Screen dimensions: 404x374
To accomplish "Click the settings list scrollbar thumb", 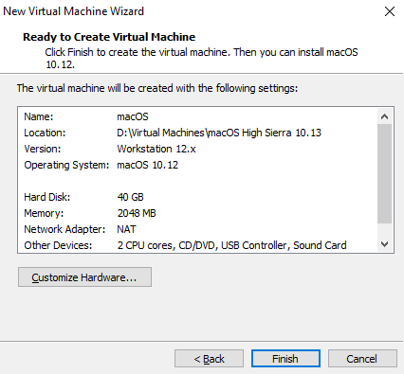I will (x=384, y=173).
